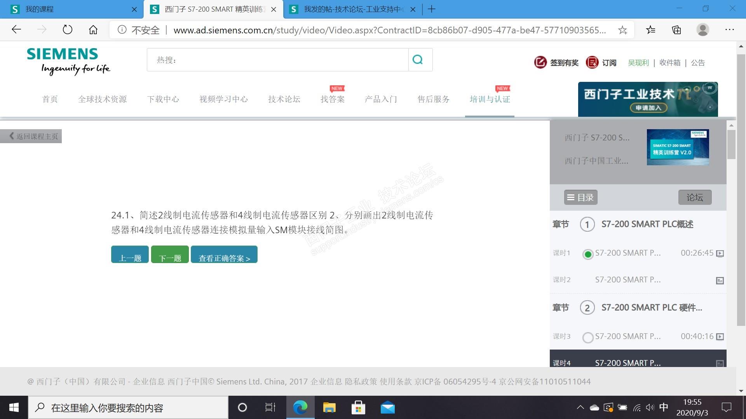Click the 签到有奖 check-in icon
746x419 pixels.
540,62
